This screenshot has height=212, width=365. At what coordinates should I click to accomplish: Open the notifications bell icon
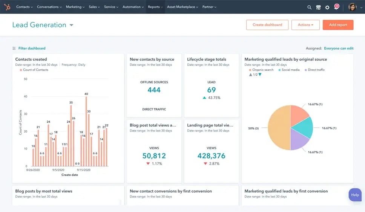point(337,7)
